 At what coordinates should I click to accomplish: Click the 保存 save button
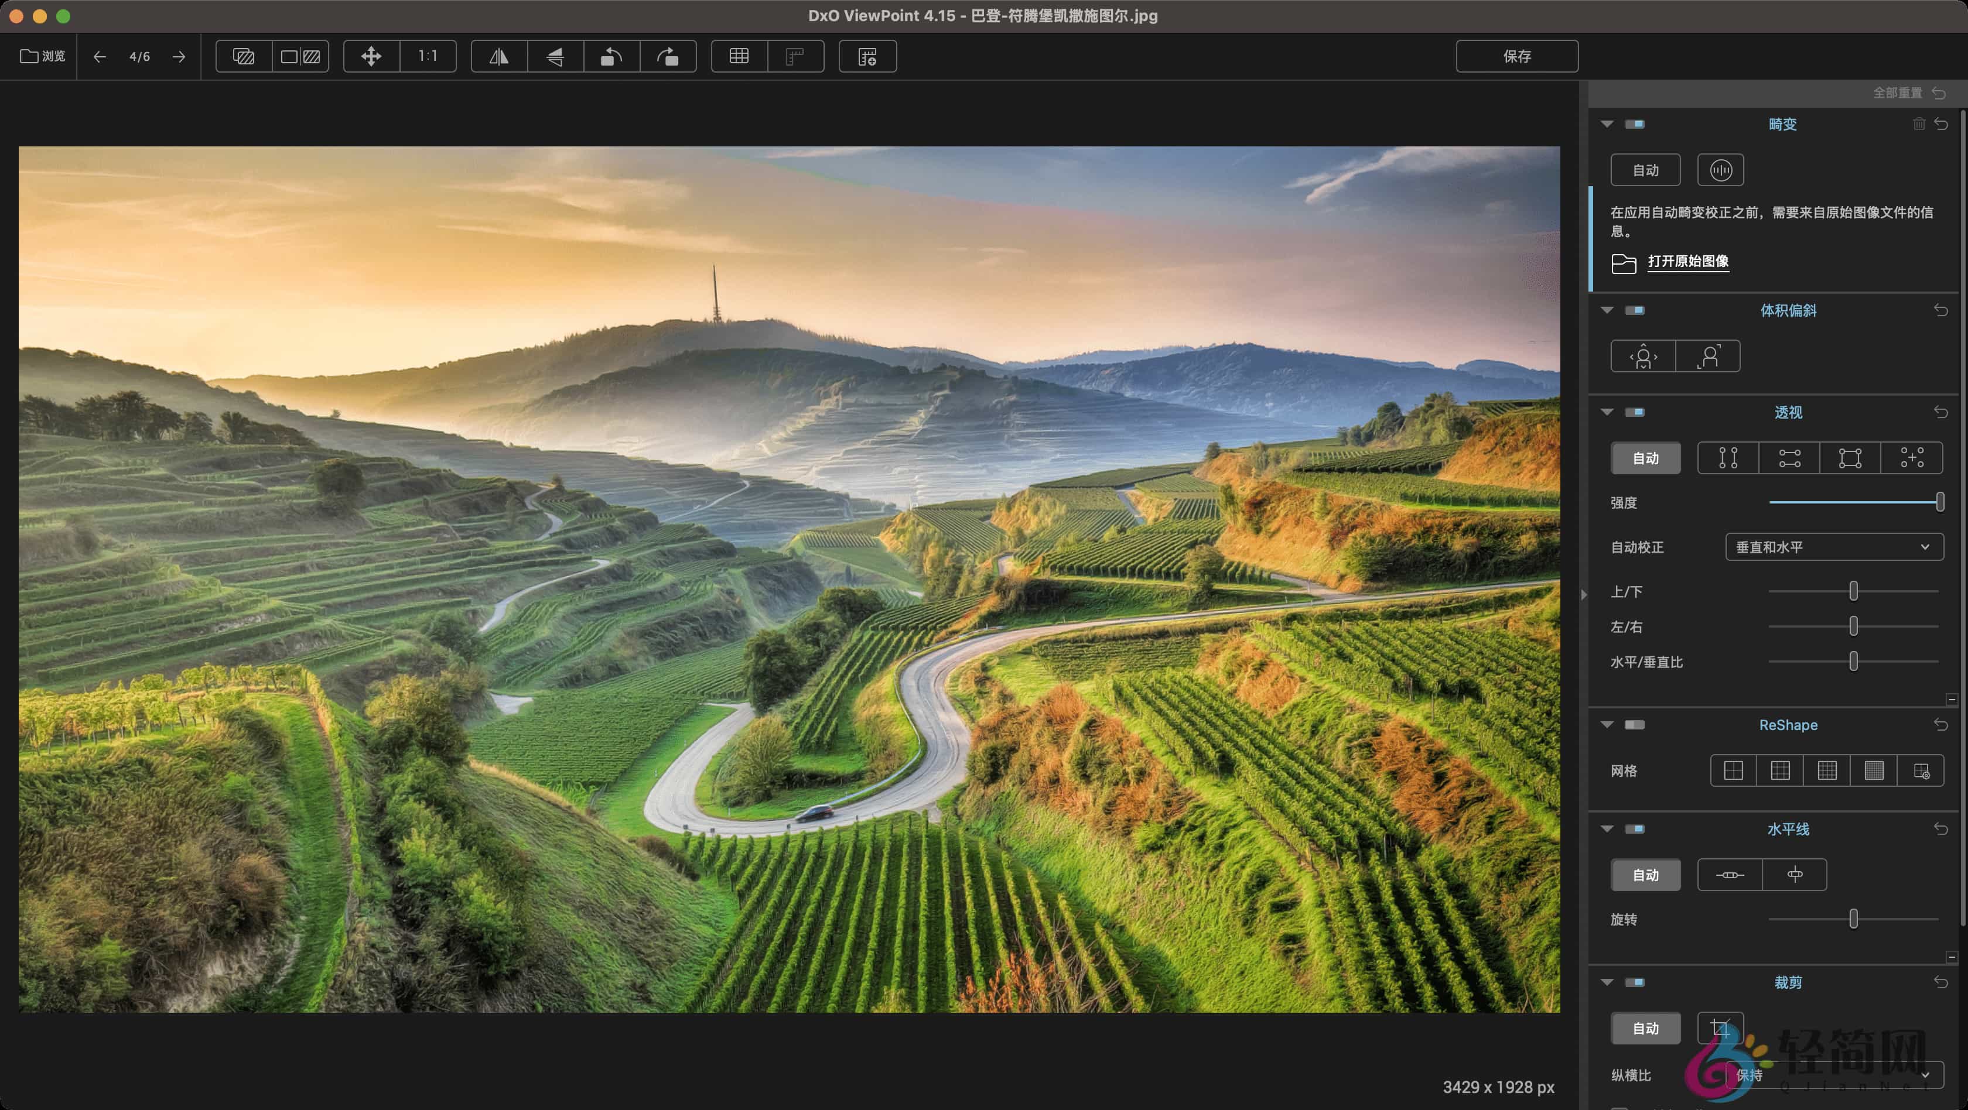1516,56
